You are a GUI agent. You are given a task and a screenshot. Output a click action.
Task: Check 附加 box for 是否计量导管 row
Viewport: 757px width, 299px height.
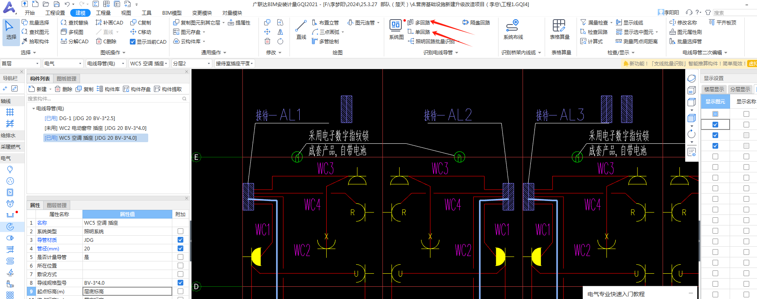[x=180, y=257]
